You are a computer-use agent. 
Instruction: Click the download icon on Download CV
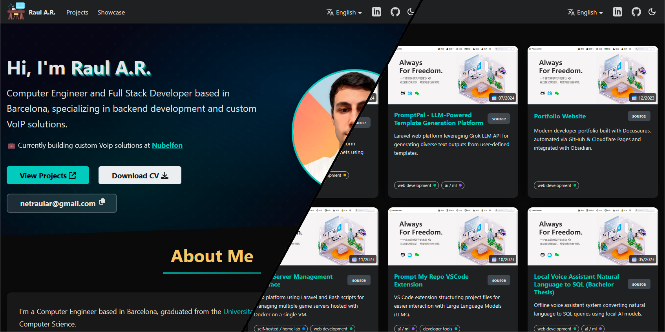[165, 176]
